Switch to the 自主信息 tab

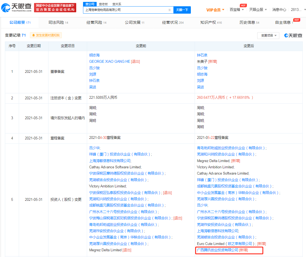[x=284, y=22]
